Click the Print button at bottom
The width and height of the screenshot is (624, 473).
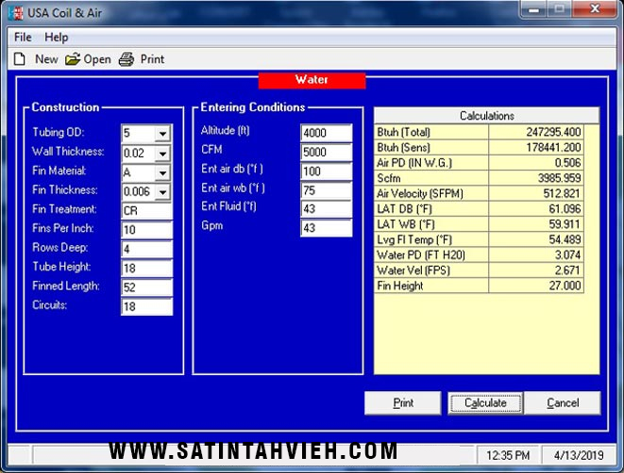(403, 403)
